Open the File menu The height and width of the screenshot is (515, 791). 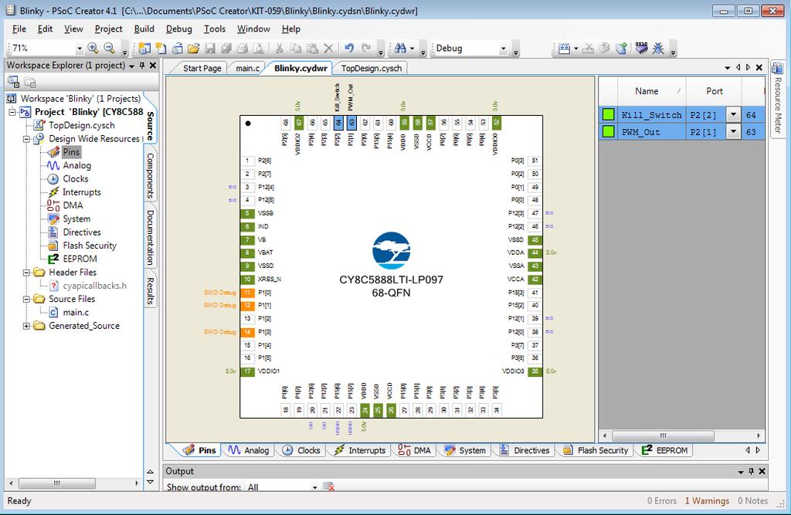point(19,29)
